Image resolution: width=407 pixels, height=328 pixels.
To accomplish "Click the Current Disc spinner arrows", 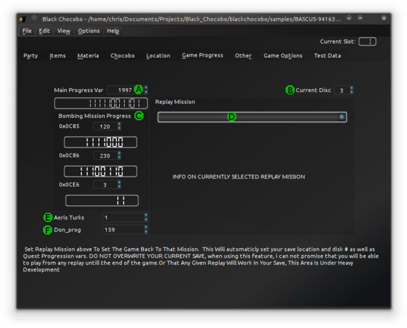I will coord(351,90).
